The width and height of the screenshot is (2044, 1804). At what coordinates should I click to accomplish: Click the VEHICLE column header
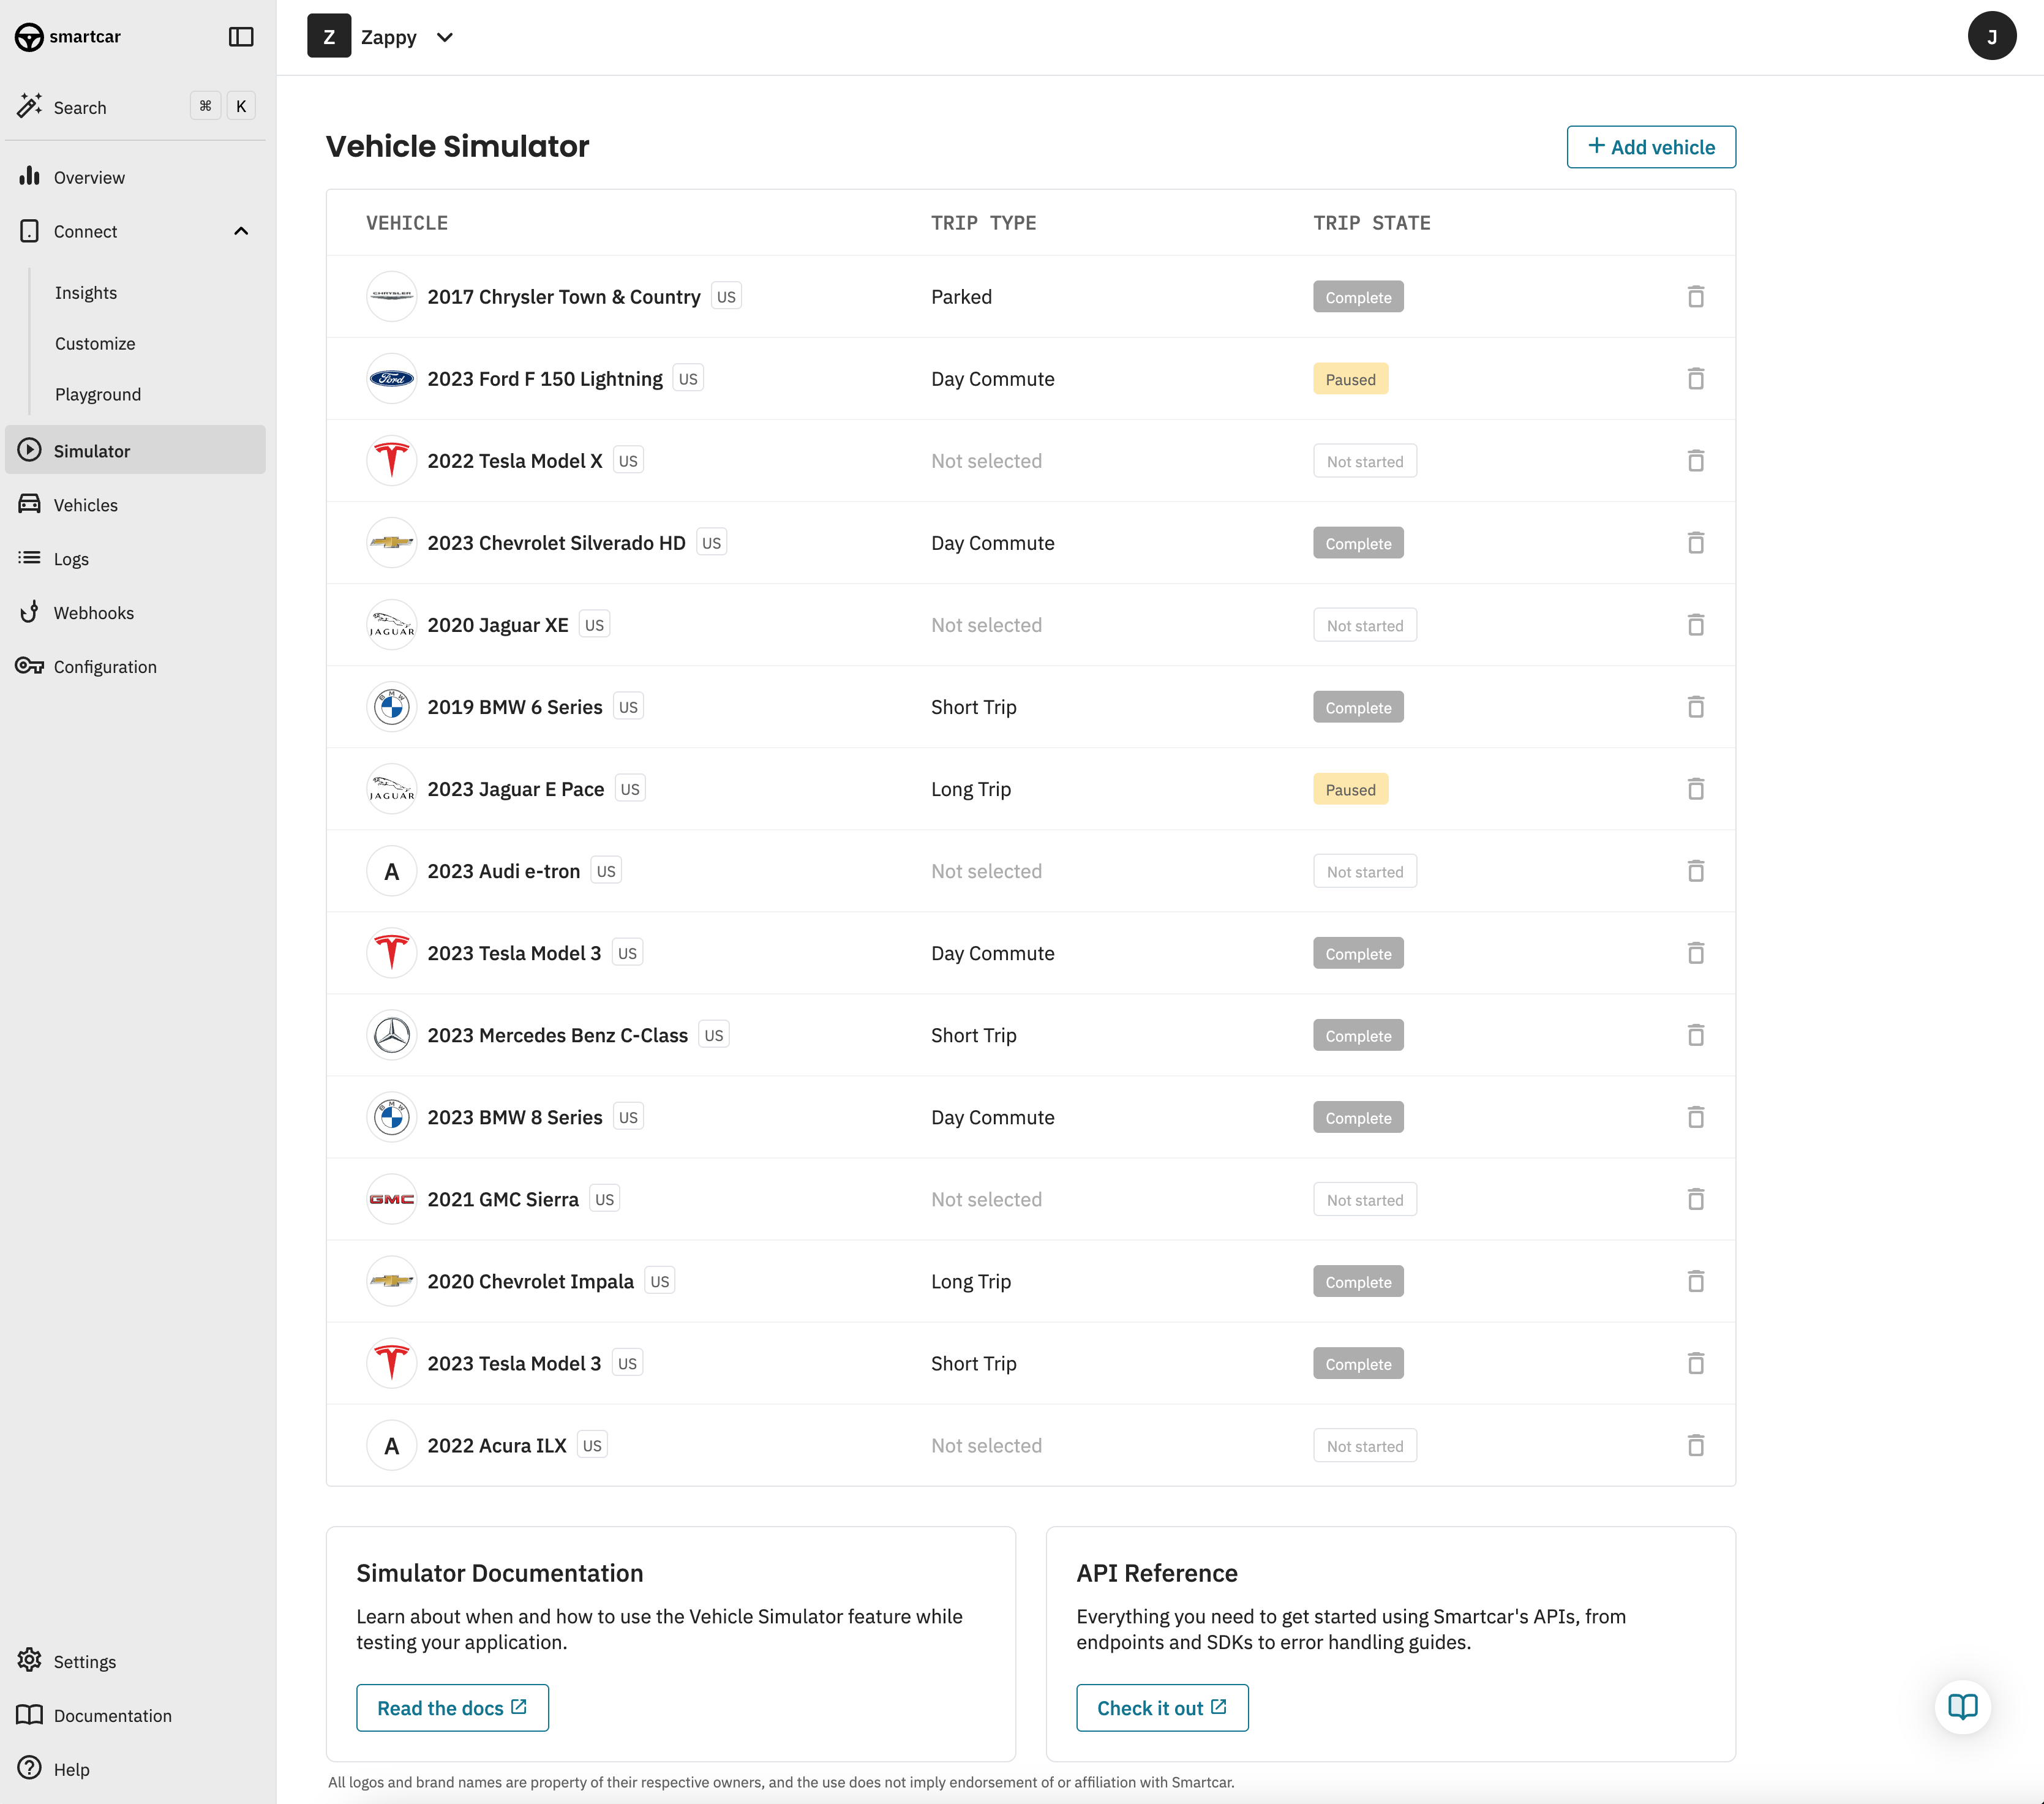tap(407, 223)
